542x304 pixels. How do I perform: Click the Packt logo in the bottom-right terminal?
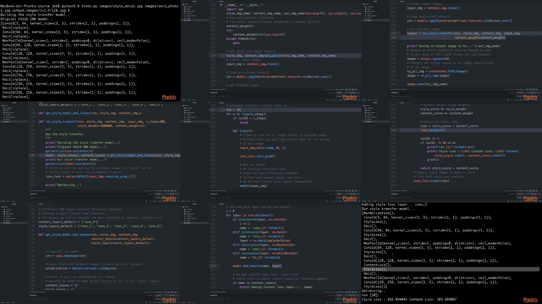point(530,299)
